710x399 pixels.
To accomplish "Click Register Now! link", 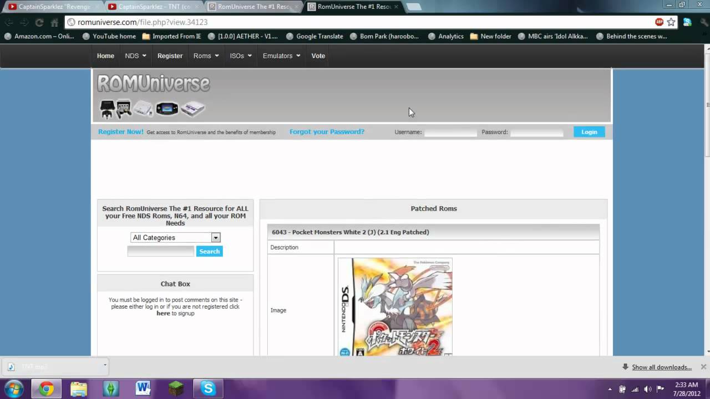I will 120,132.
